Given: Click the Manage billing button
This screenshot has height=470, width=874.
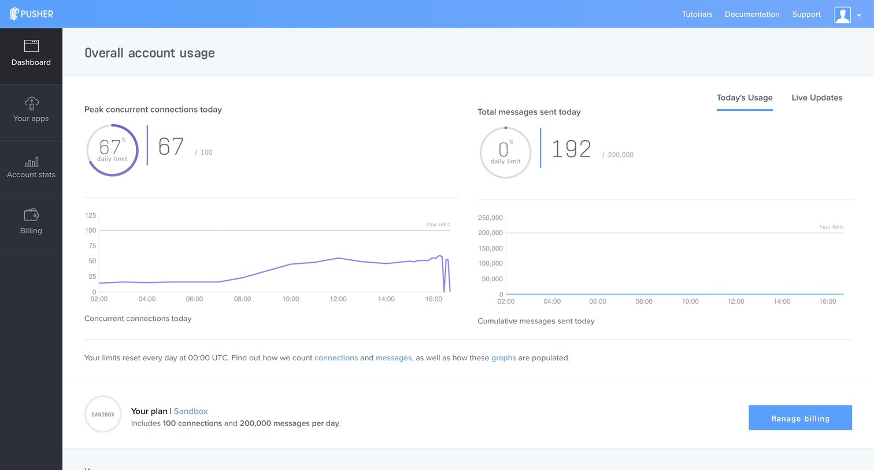Looking at the screenshot, I should 800,418.
